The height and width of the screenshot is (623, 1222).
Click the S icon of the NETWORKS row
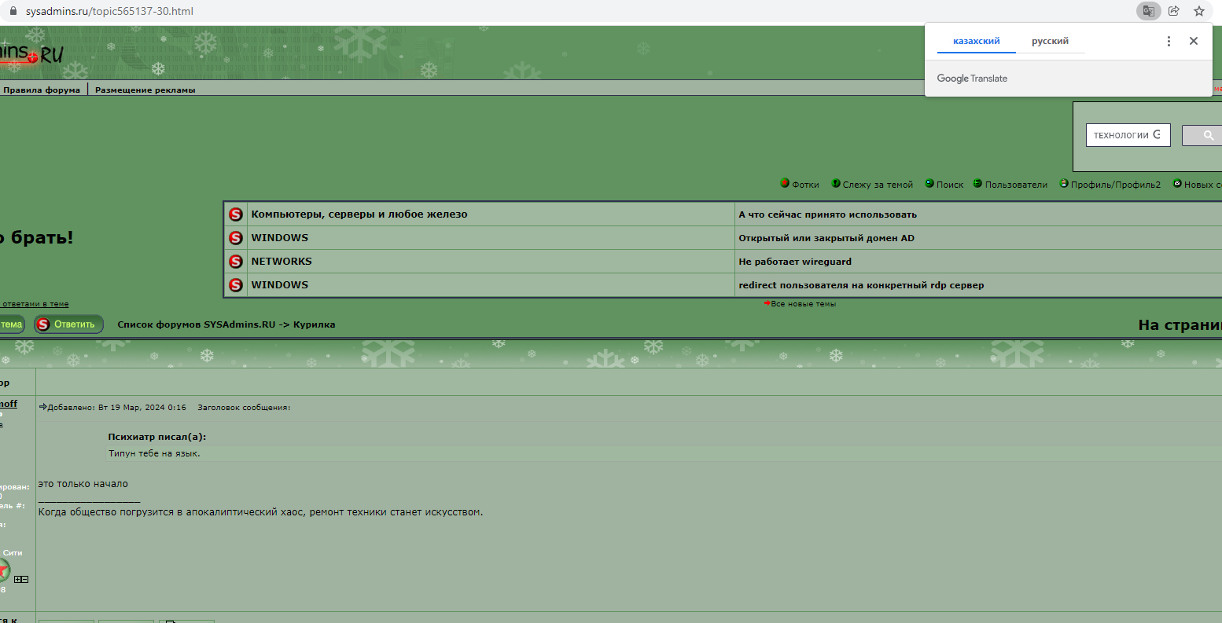pos(235,261)
